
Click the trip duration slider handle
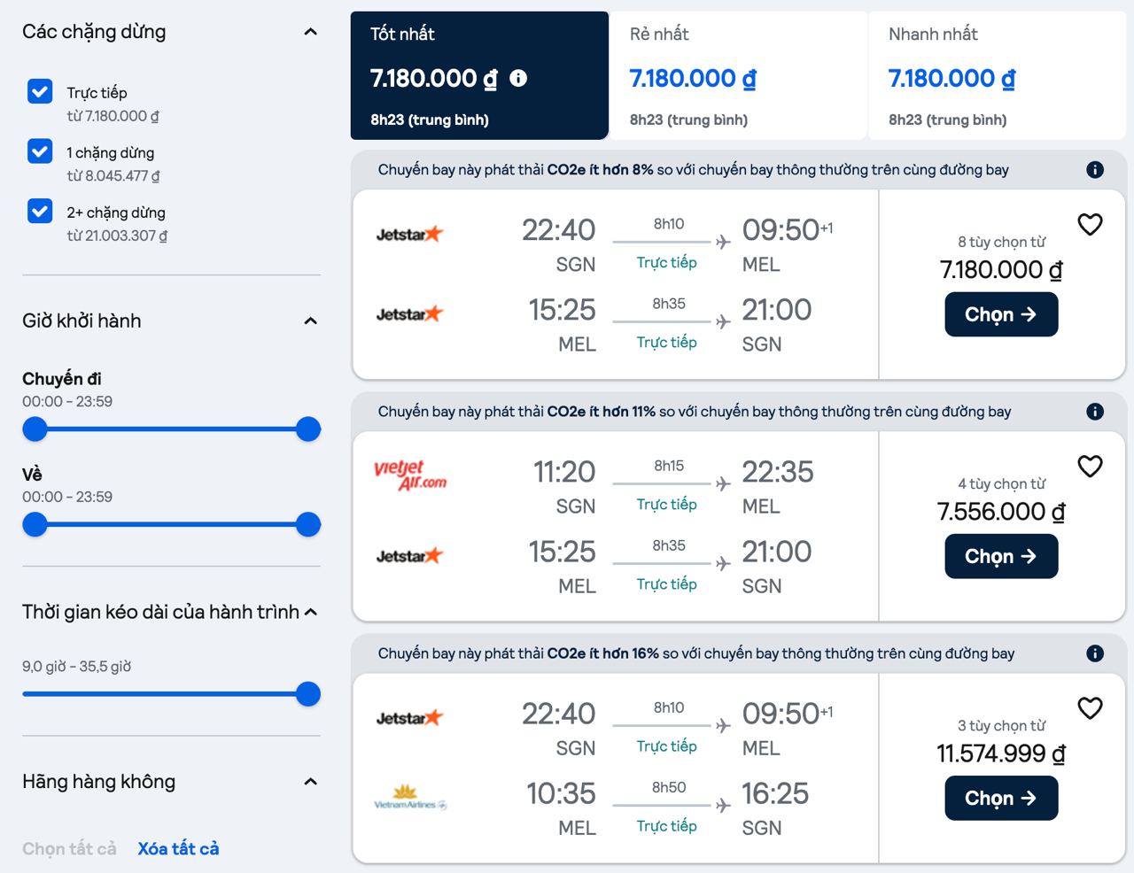[x=307, y=694]
